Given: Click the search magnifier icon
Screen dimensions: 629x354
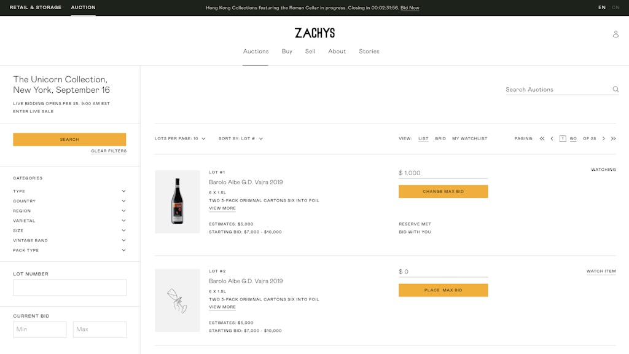Looking at the screenshot, I should 615,89.
